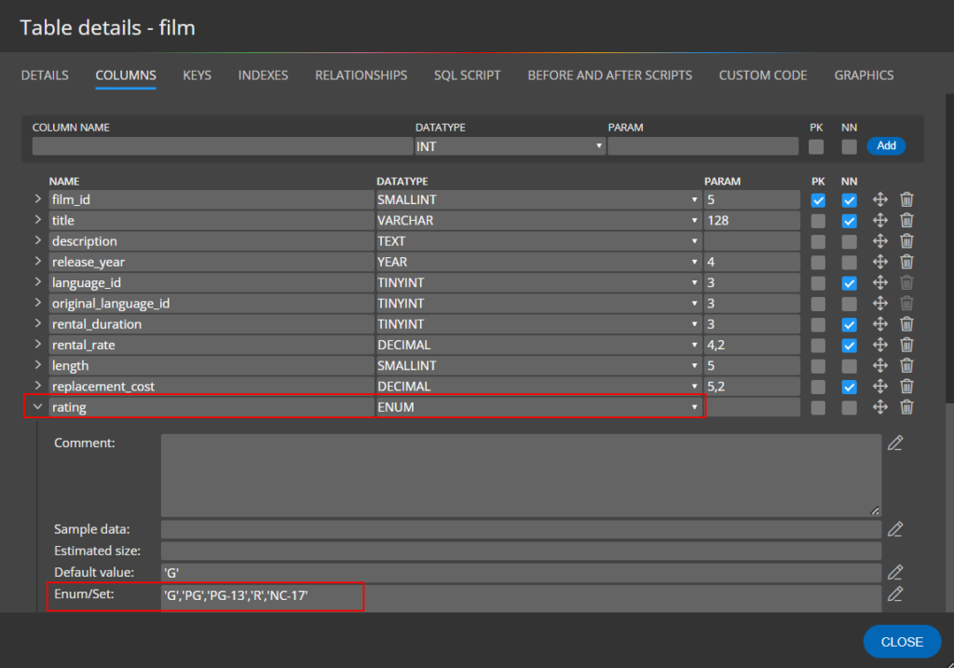Switch to the DETAILS tab

coord(45,75)
